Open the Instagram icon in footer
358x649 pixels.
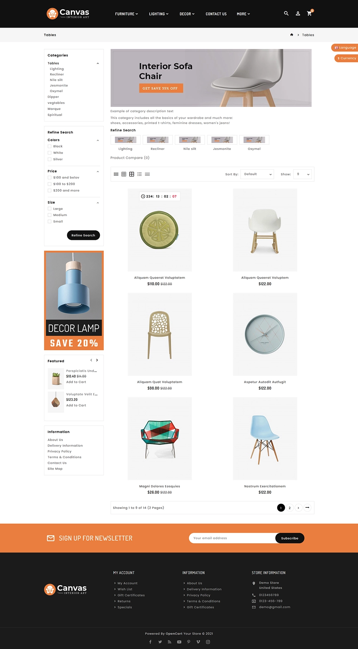(x=208, y=642)
